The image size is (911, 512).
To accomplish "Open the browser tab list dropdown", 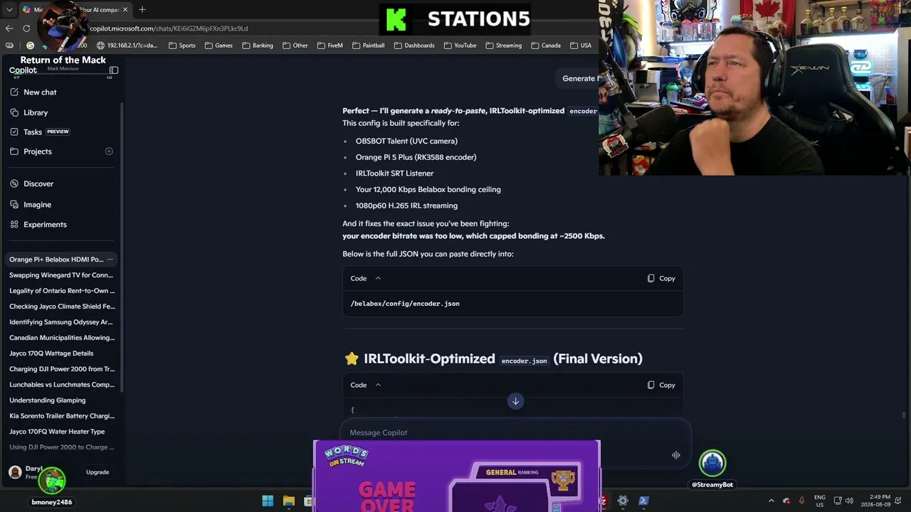I will click(x=9, y=10).
